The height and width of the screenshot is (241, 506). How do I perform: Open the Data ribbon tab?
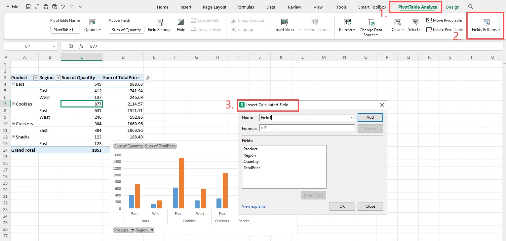[x=271, y=7]
